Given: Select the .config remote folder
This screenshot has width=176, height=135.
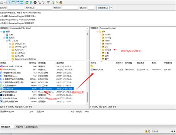Looking at the screenshot, I should (x=108, y=38).
